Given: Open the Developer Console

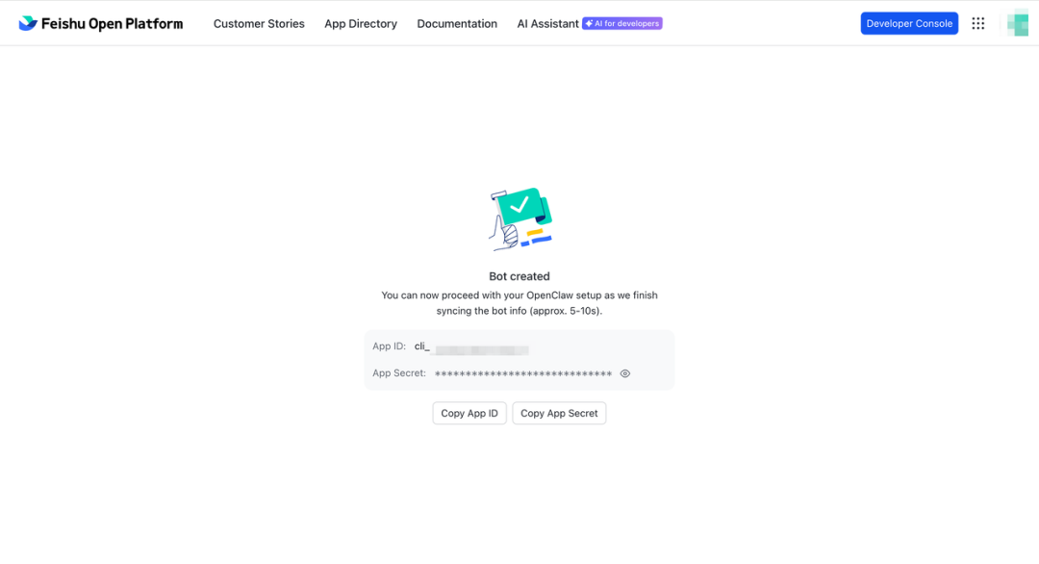Looking at the screenshot, I should [909, 23].
